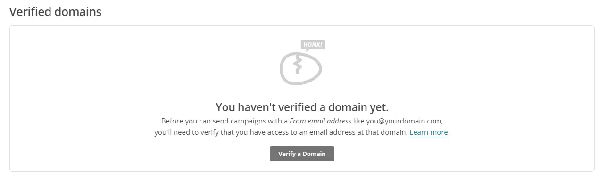Click the italic From email address text

point(320,121)
